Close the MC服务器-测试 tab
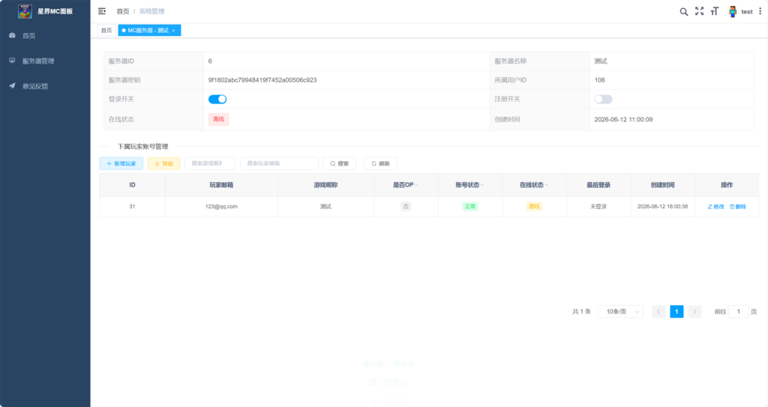 [x=173, y=31]
